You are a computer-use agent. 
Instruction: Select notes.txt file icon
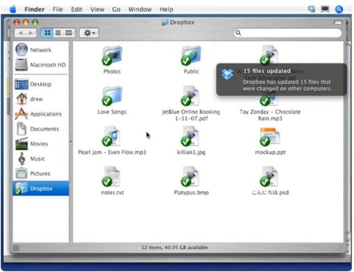tap(111, 176)
